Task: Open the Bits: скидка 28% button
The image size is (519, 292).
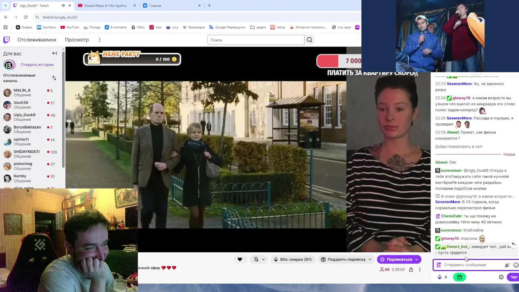Action: point(293,260)
